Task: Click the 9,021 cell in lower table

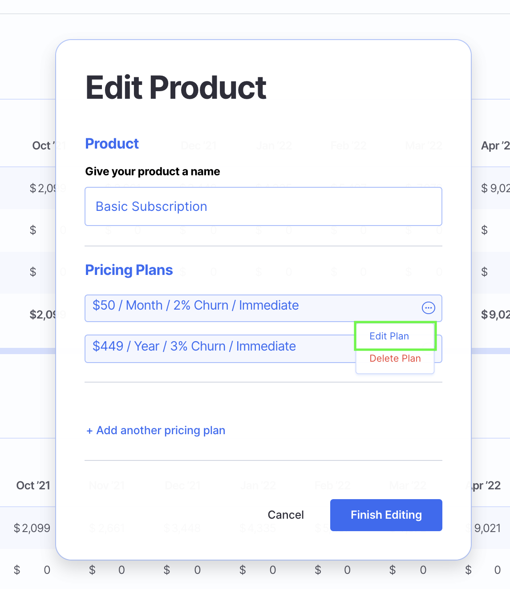Action: coord(487,528)
